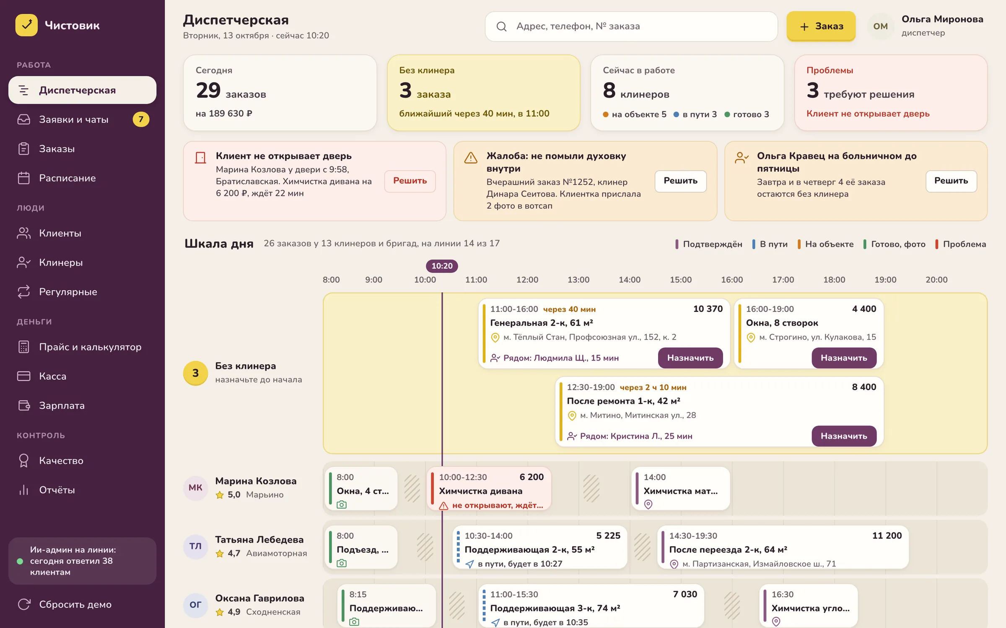
Task: Click the star rating icon for Оксана Гаврилова
Action: (220, 612)
